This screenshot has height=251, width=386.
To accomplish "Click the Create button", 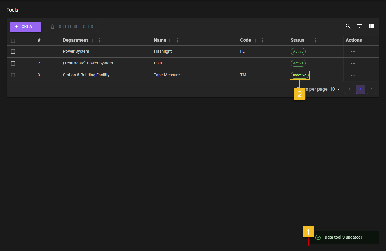I will click(x=26, y=27).
